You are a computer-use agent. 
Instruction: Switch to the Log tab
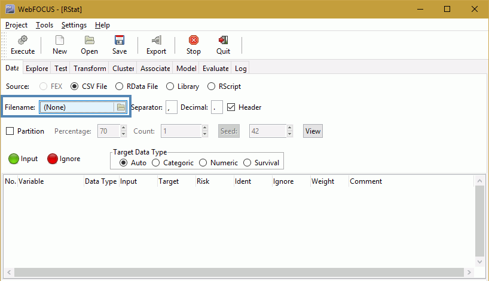[240, 69]
